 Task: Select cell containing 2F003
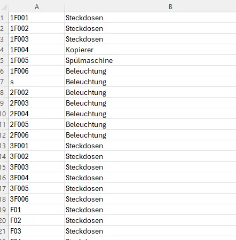point(36,103)
